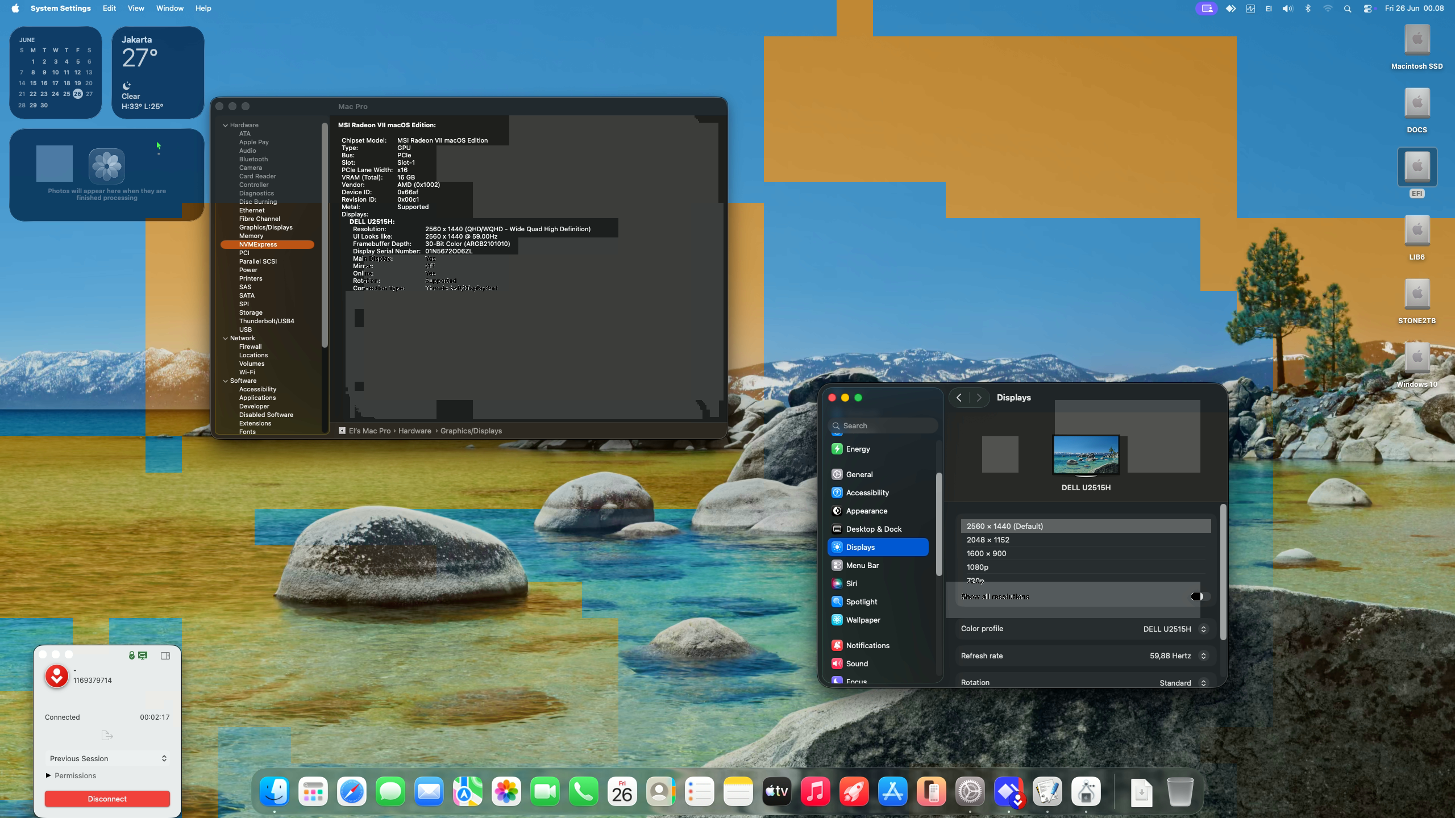This screenshot has height=818, width=1455.
Task: Open FaceTime in the Dock
Action: [x=545, y=791]
